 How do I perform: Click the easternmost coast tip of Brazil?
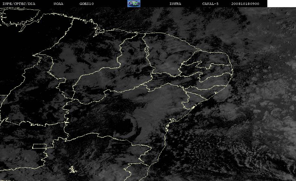coord(233,72)
